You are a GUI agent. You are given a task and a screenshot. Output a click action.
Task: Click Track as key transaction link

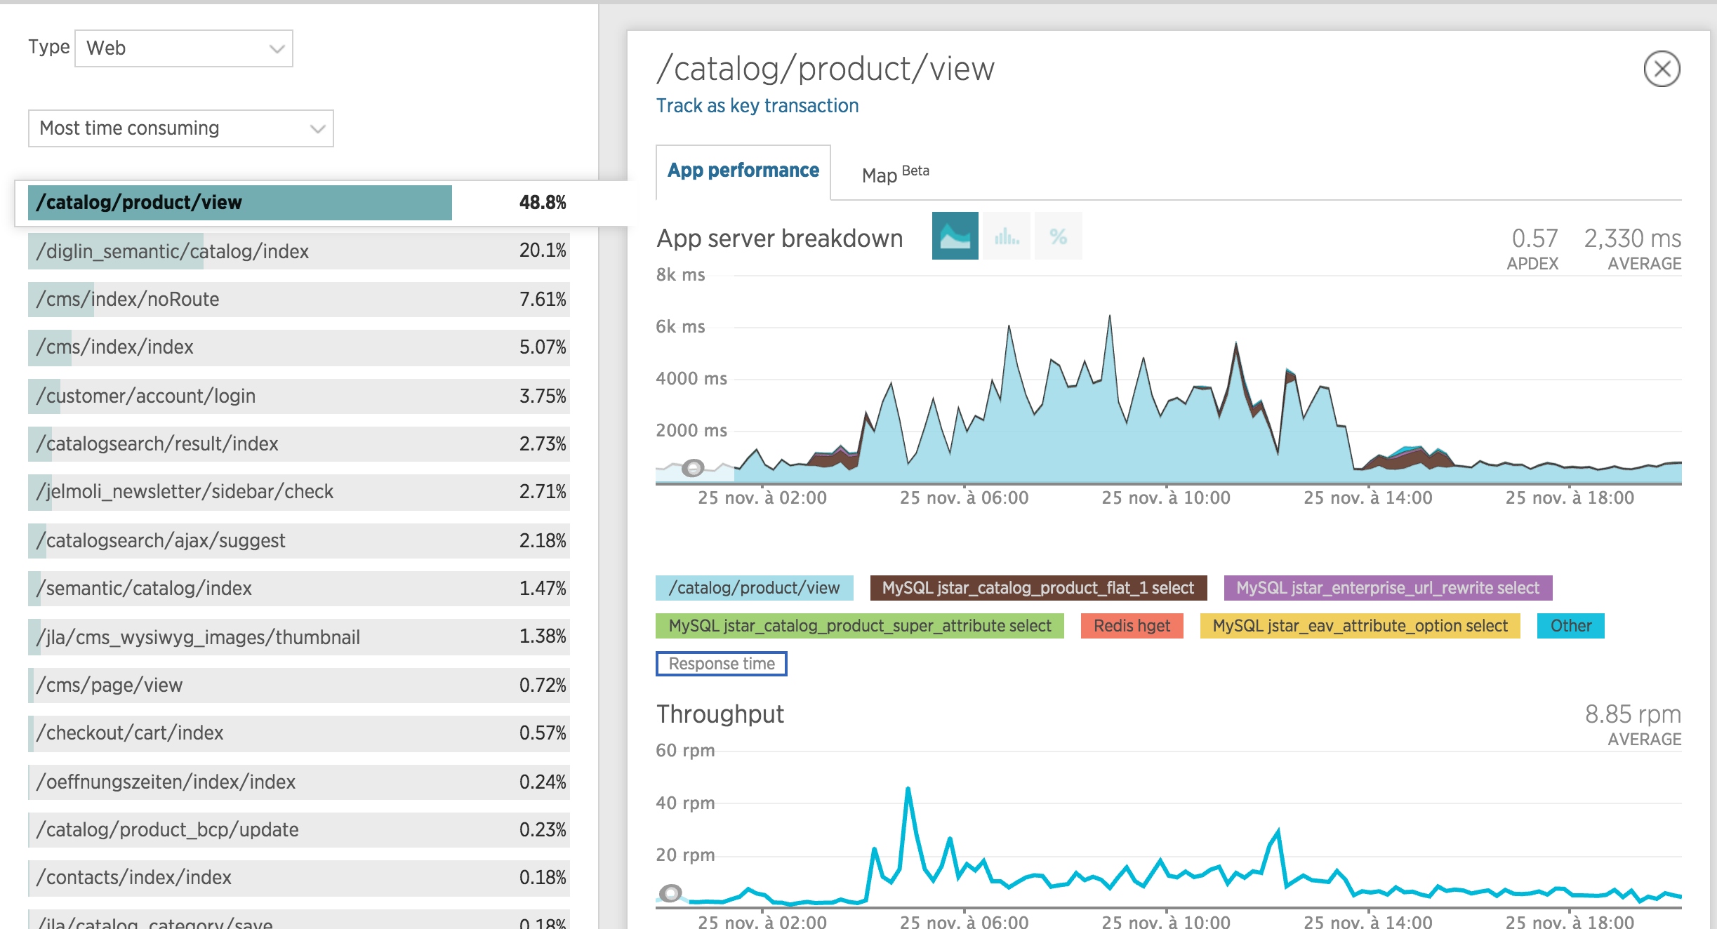pos(756,107)
